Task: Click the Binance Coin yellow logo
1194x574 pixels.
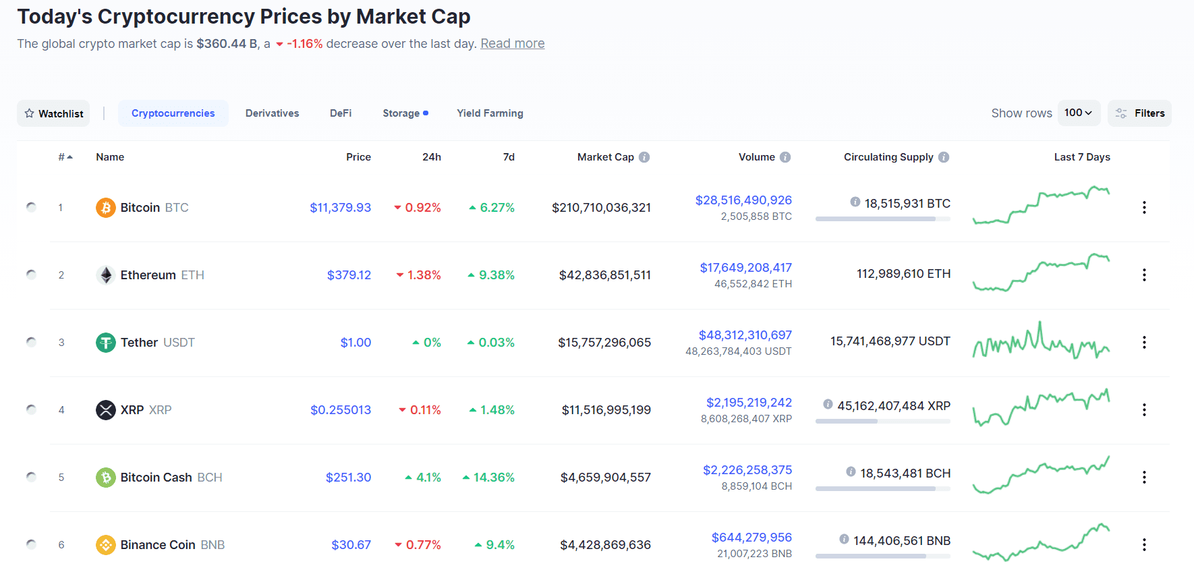Action: tap(105, 545)
